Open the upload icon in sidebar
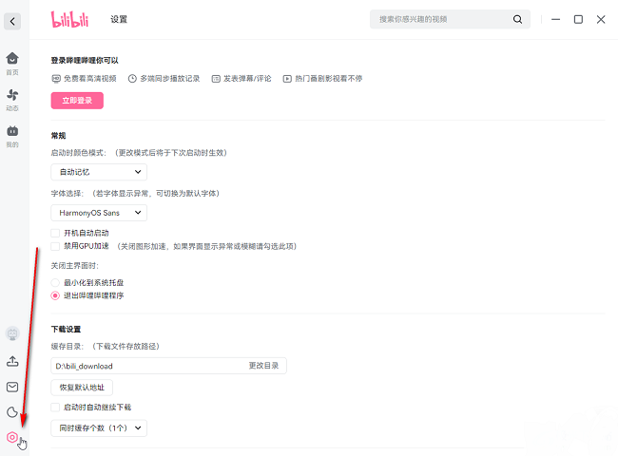 pyautogui.click(x=12, y=361)
